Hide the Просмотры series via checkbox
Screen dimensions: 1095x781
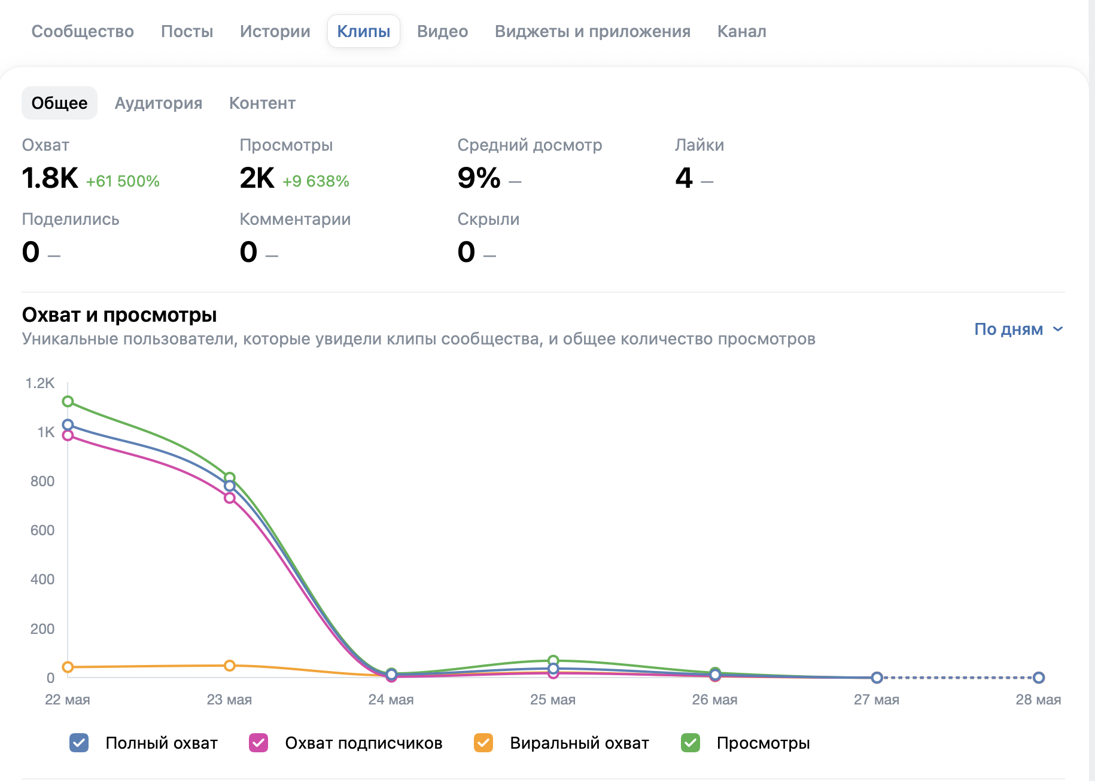[691, 743]
